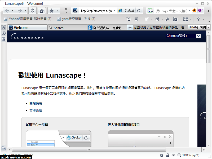Screen dimensions: 212x159
Task: Click the padlock status bar icon
Action: tap(167, 155)
